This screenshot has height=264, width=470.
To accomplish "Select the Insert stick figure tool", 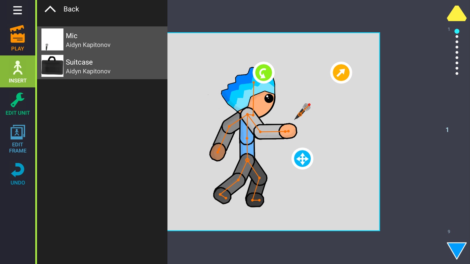I will (x=18, y=71).
